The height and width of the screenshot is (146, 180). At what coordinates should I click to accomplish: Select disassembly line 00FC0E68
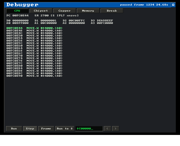pyautogui.click(x=34, y=51)
